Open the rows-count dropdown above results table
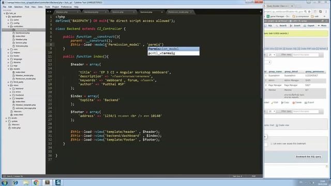Screen dimensions: 331x186 272,55
